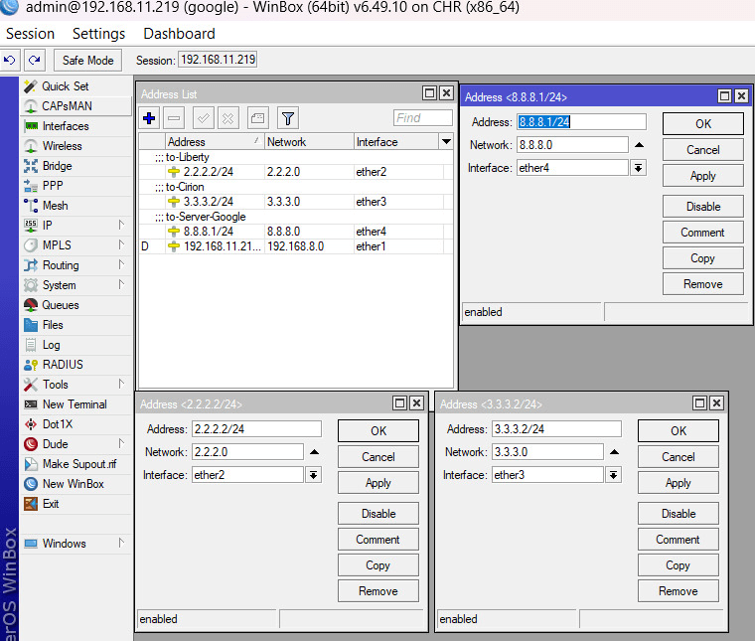Viewport: 755px width, 641px height.
Task: Open Log in the sidebar
Action: point(76,345)
